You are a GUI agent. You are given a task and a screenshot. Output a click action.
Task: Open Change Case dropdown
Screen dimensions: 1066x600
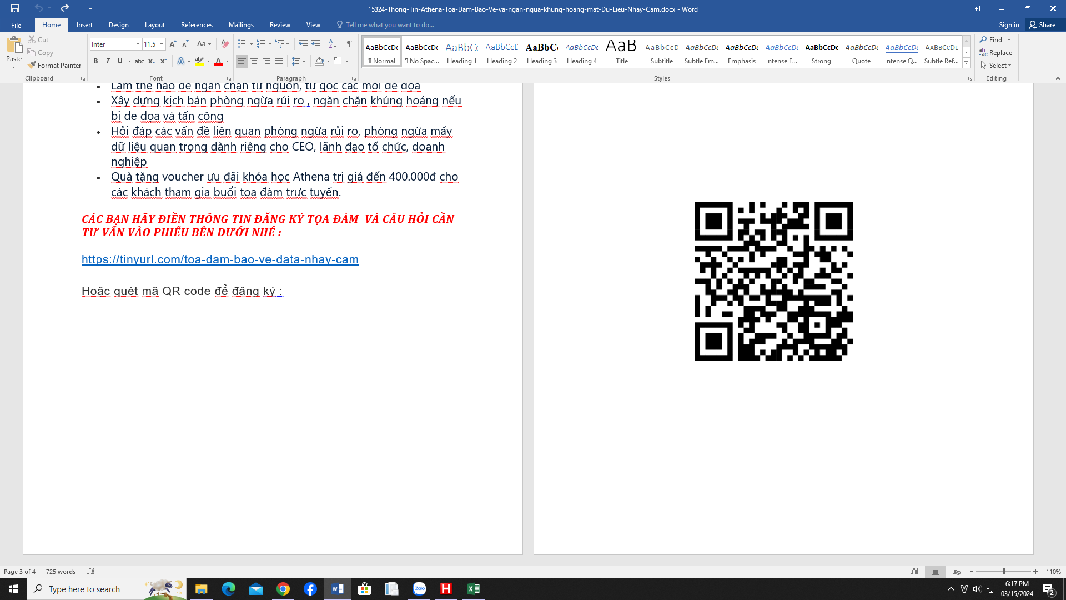tap(204, 44)
